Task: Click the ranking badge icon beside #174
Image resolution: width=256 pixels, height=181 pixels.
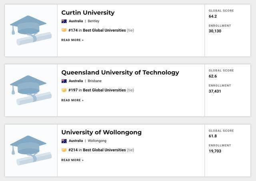Action: coord(64,30)
